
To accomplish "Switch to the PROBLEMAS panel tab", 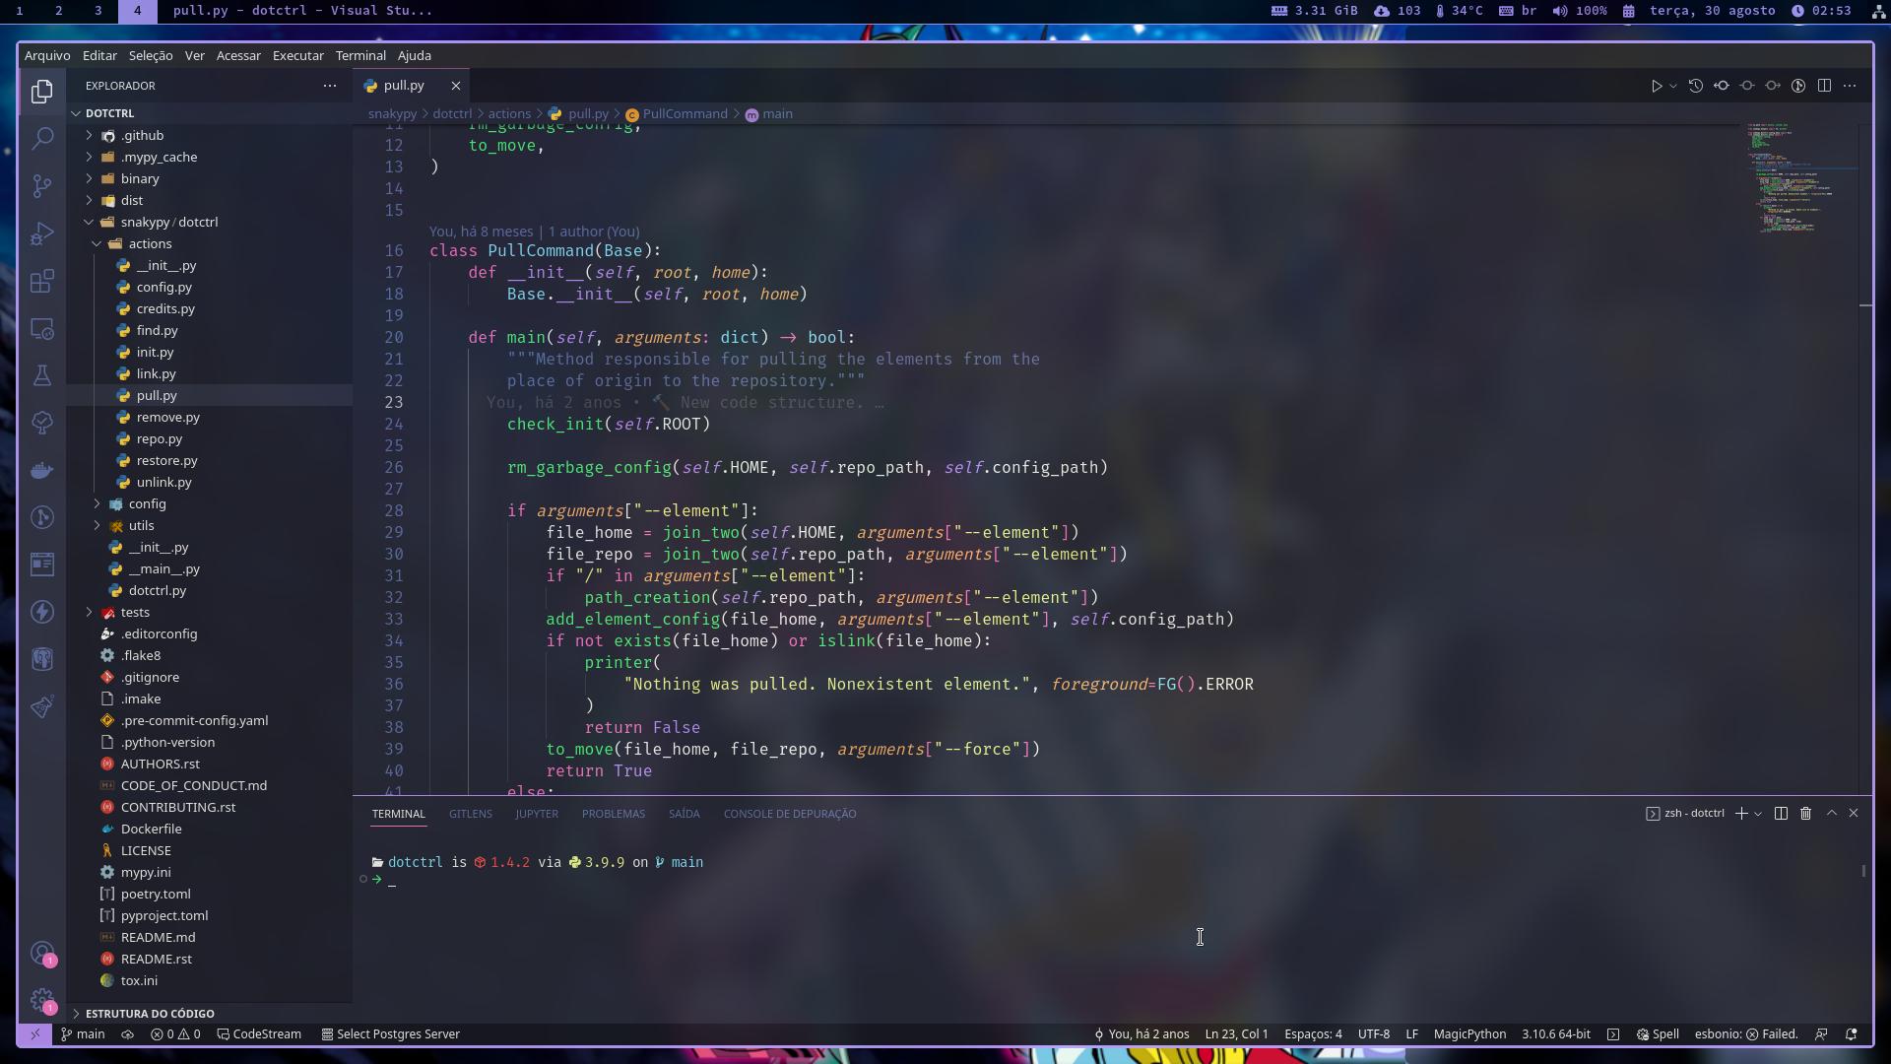I will (613, 814).
